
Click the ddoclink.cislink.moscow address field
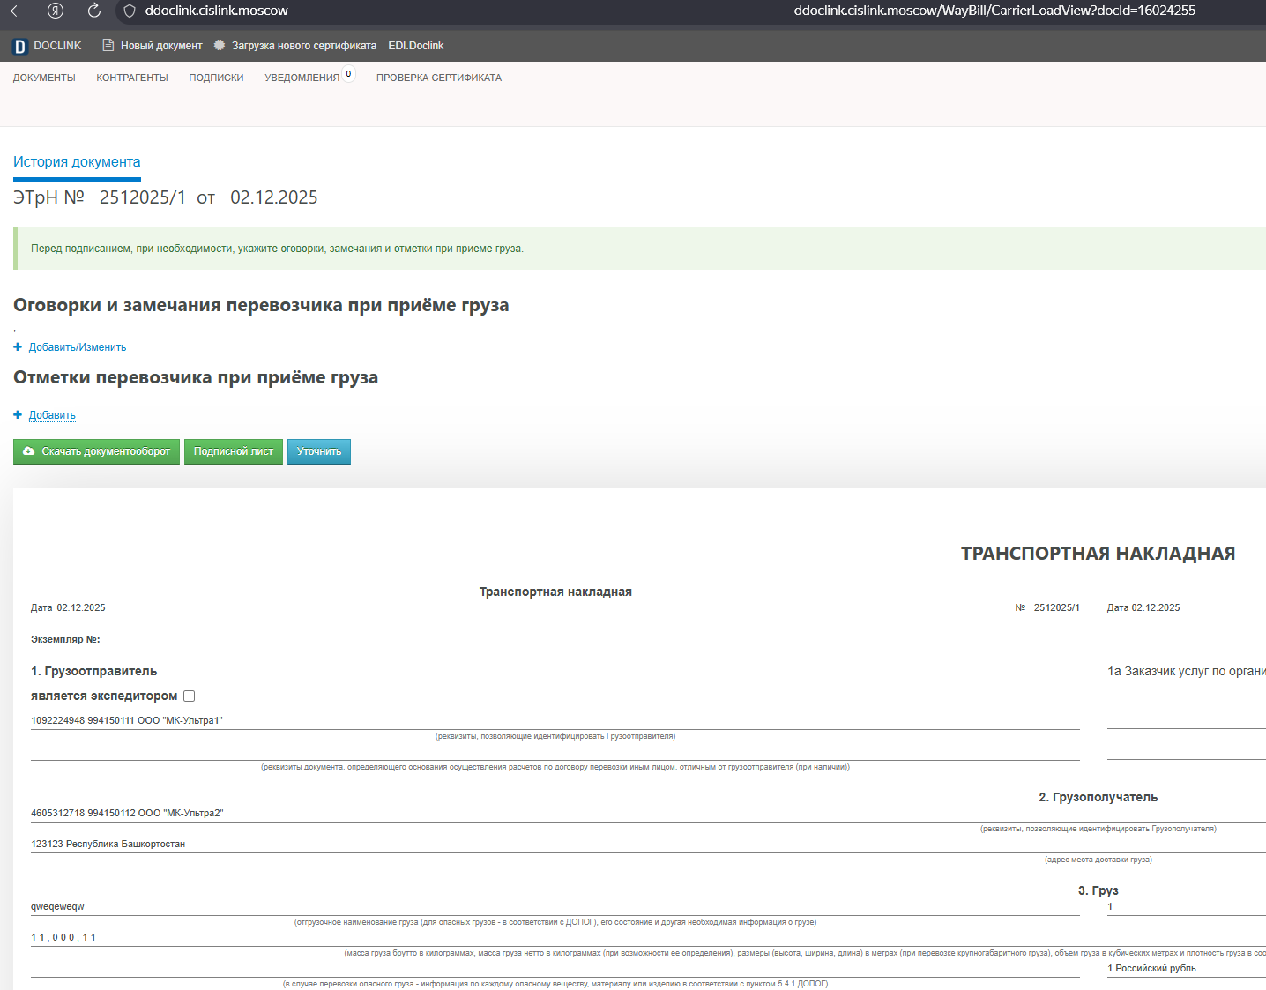pos(217,11)
